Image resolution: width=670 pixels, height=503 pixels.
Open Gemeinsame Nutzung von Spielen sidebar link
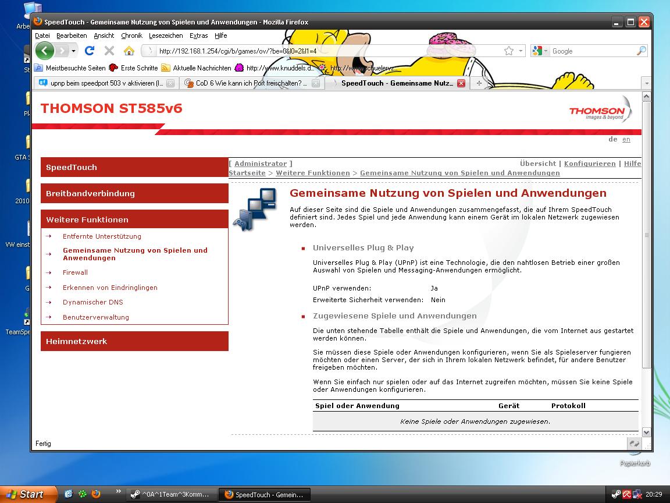tap(135, 254)
